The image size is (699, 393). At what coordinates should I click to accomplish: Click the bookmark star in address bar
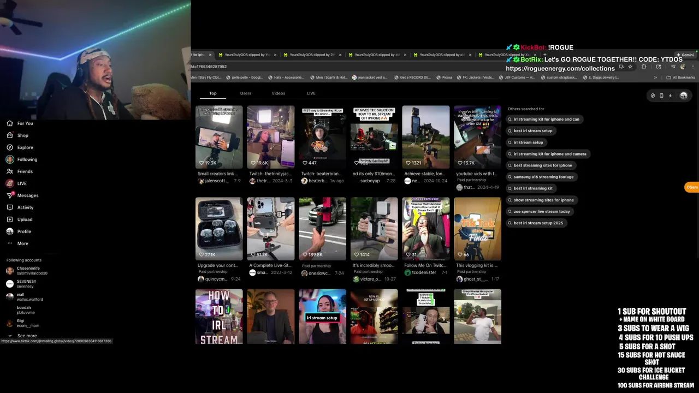point(630,67)
